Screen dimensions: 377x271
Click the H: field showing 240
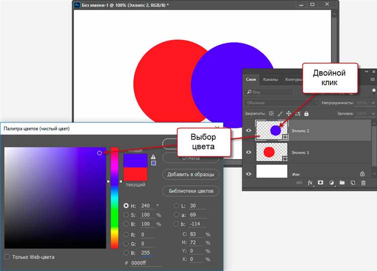147,206
